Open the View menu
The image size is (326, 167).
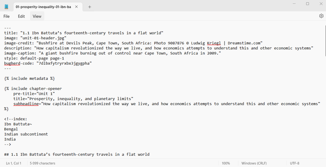pyautogui.click(x=37, y=16)
